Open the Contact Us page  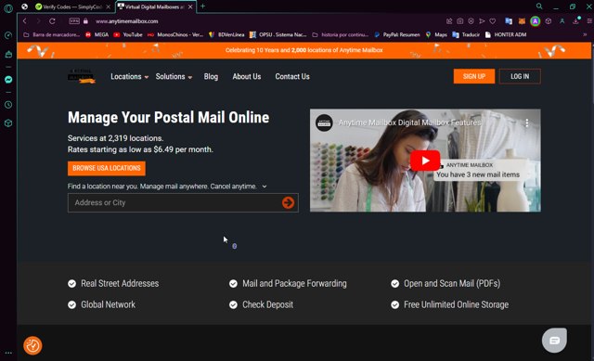point(292,76)
